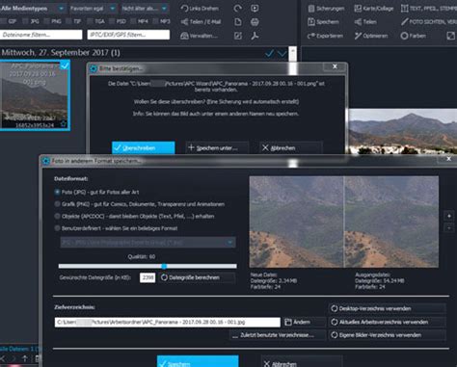Select the Foto (JPG) format radio button
This screenshot has height=367, width=457.
(x=57, y=192)
